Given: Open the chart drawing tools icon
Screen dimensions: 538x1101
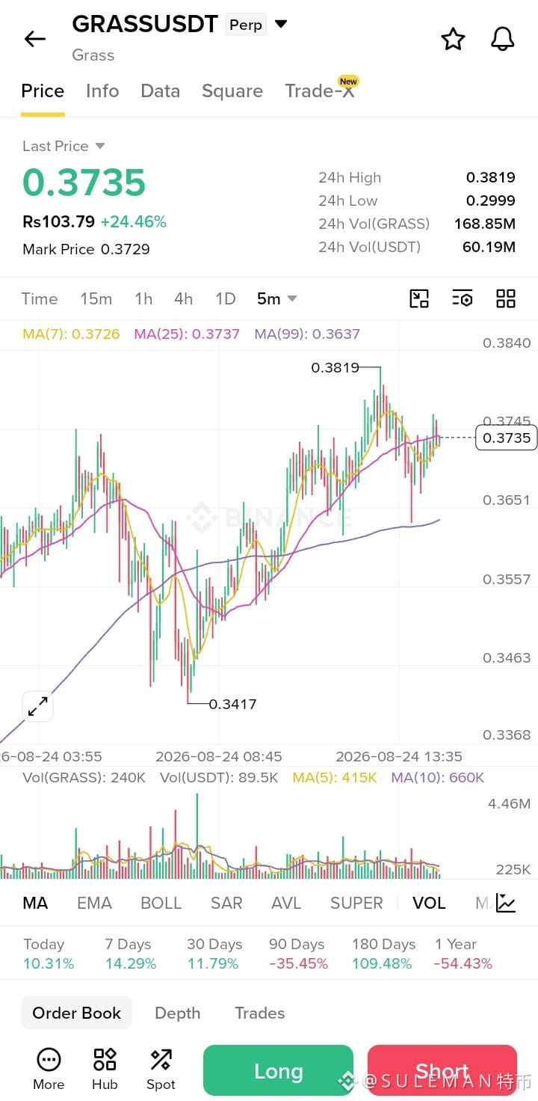Looking at the screenshot, I should pyautogui.click(x=419, y=299).
